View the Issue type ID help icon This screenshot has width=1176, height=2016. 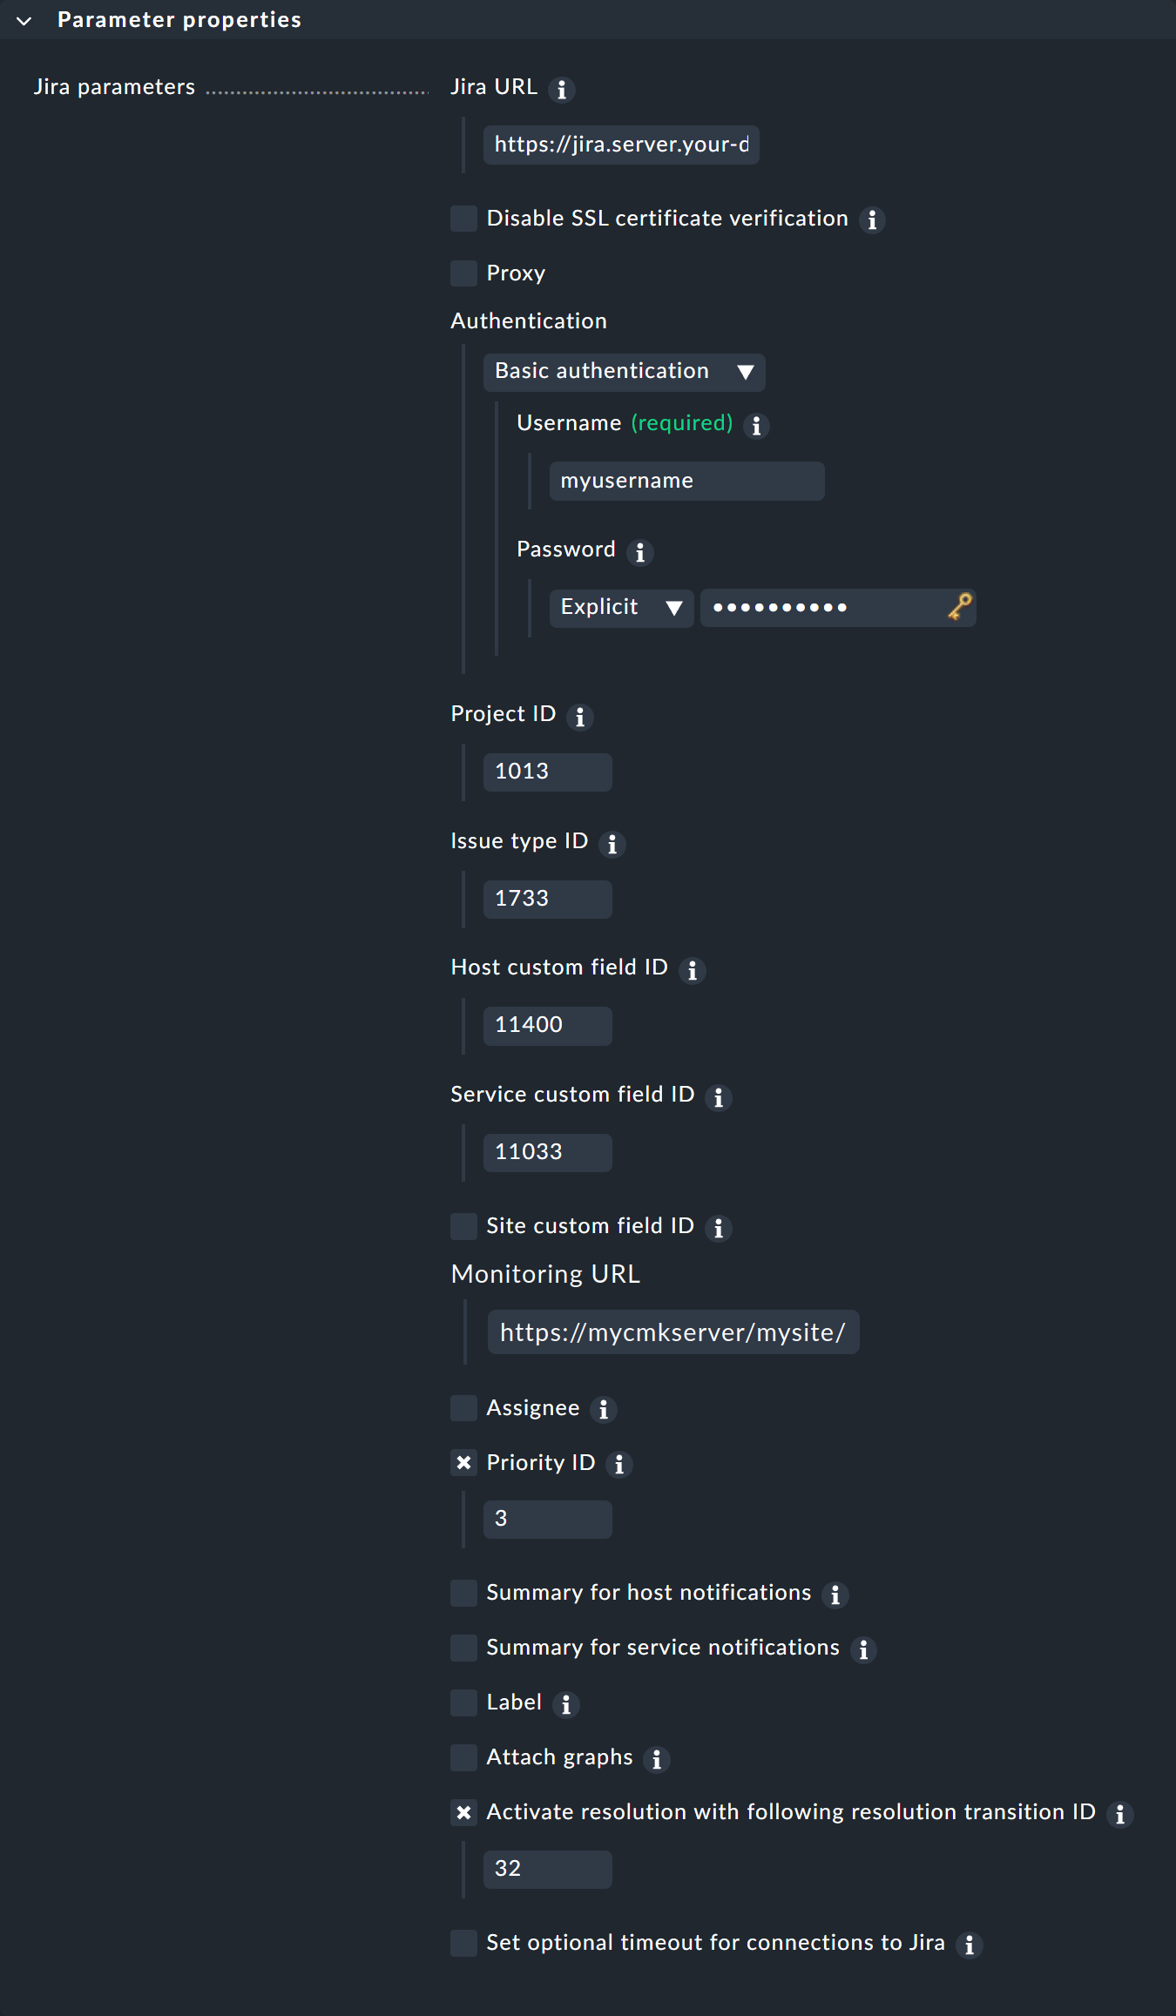click(612, 844)
